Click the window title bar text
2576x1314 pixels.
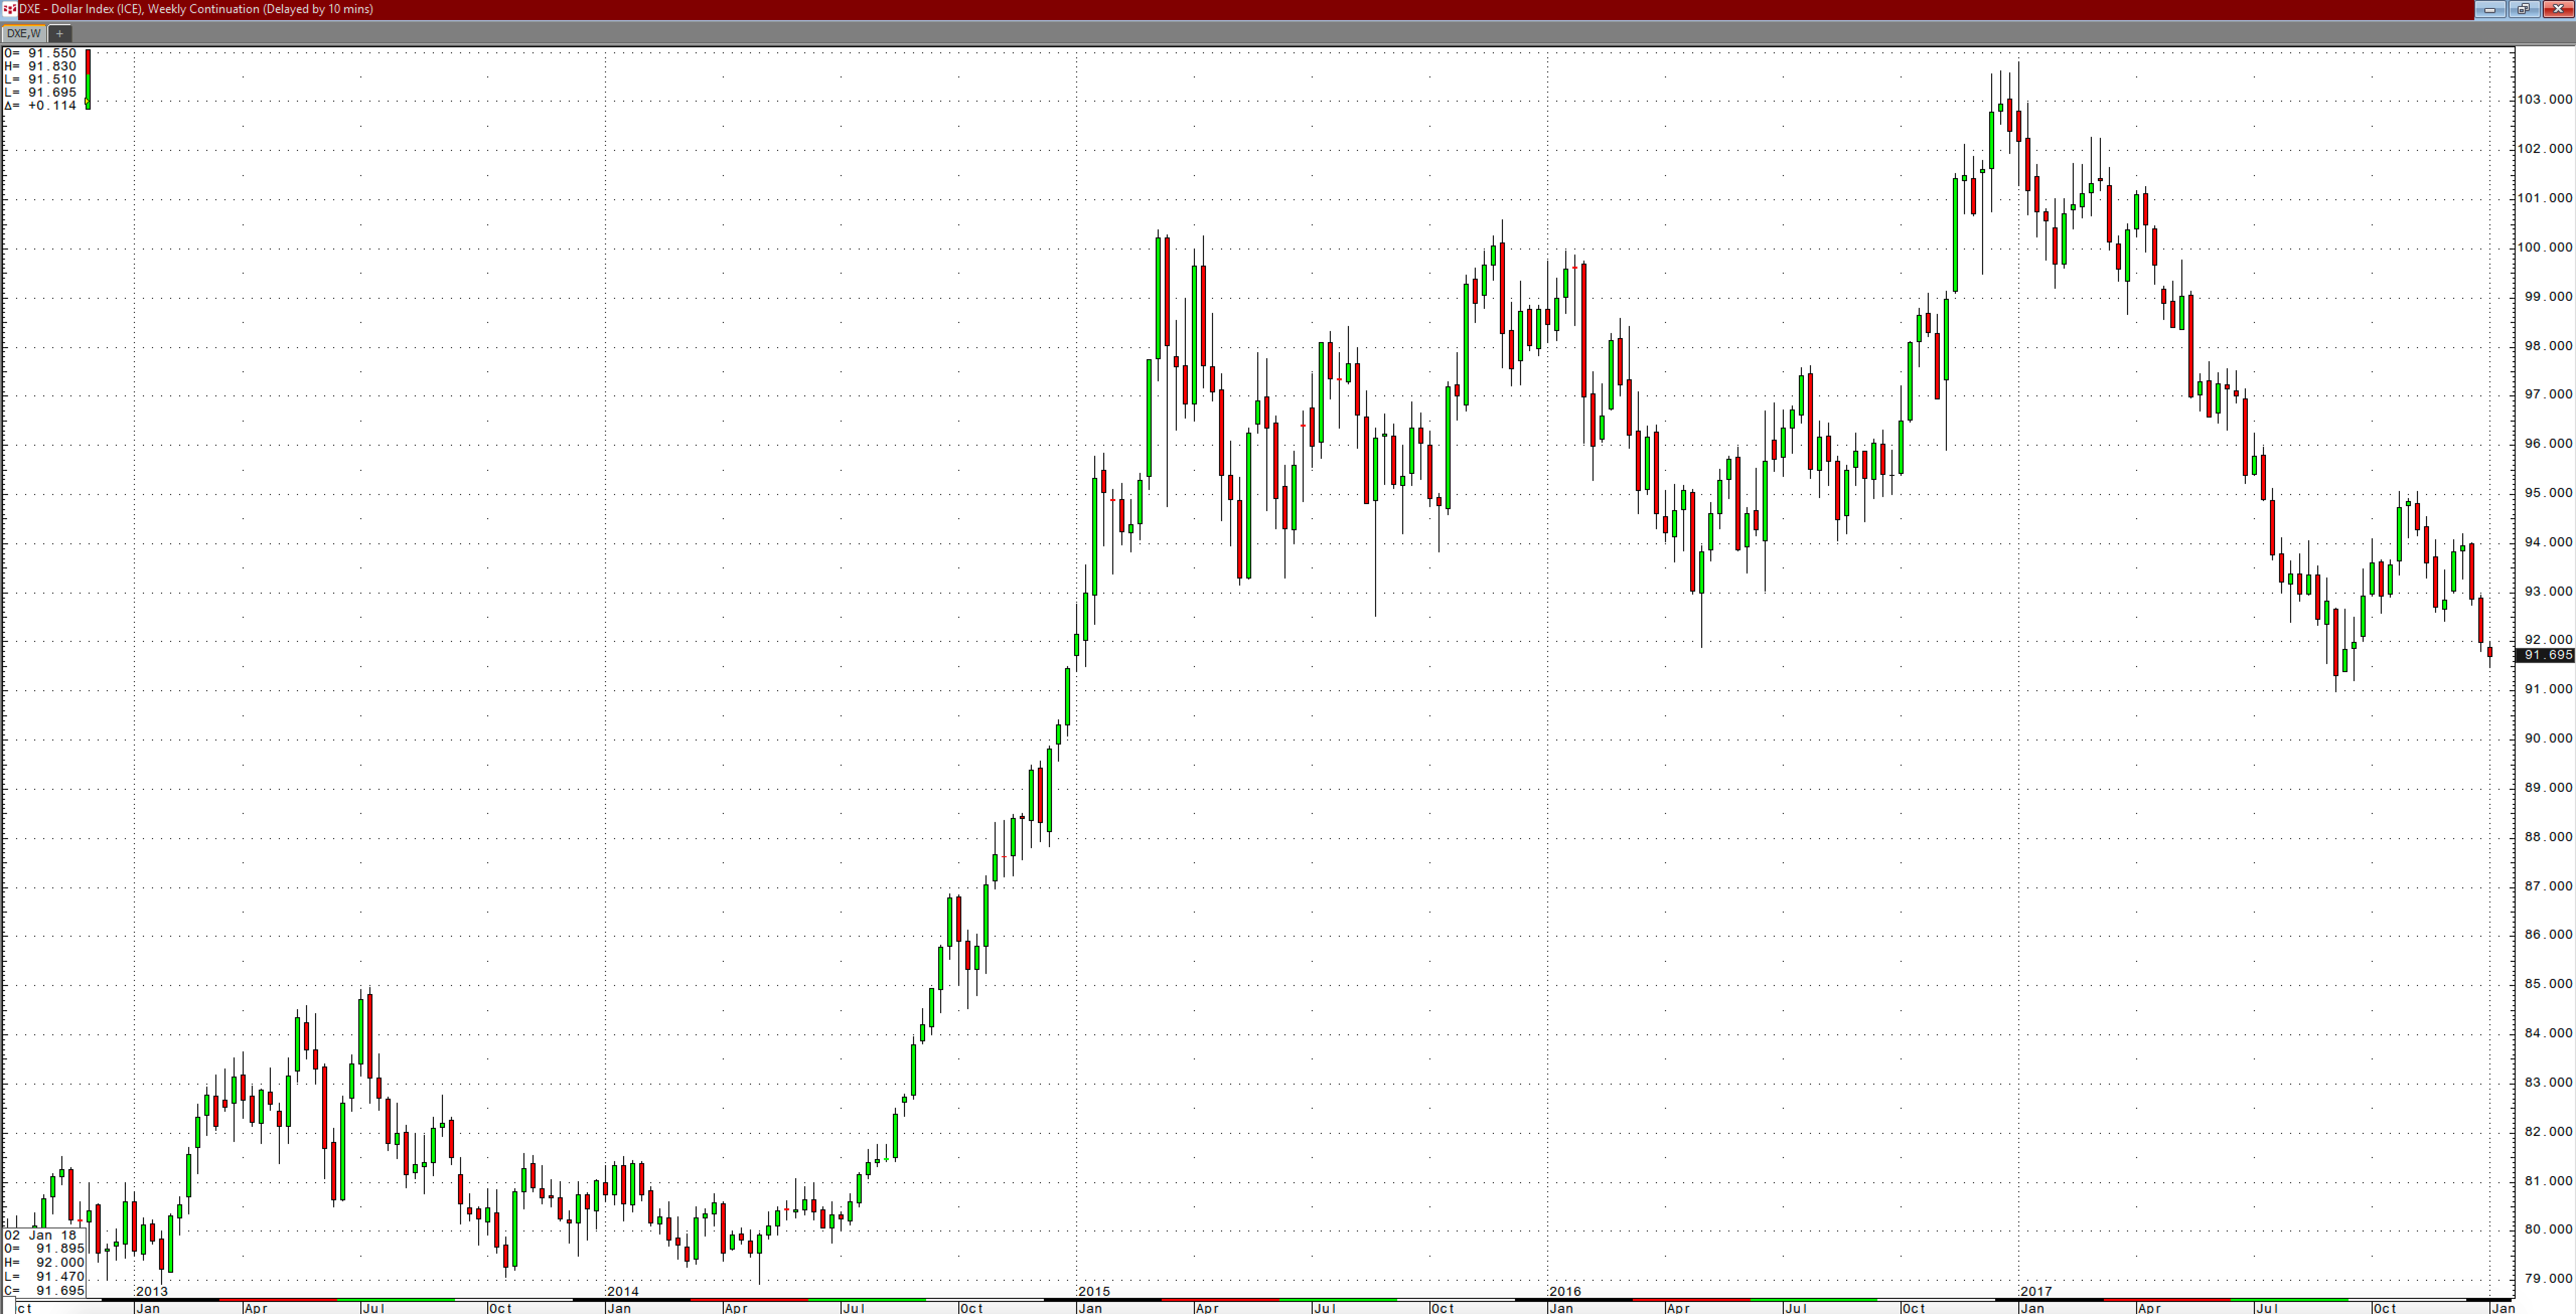pos(196,9)
